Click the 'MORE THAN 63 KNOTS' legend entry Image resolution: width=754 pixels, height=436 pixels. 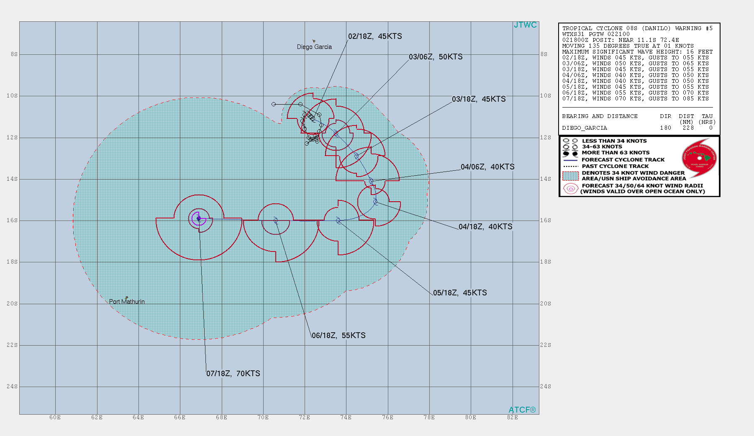[x=616, y=153]
